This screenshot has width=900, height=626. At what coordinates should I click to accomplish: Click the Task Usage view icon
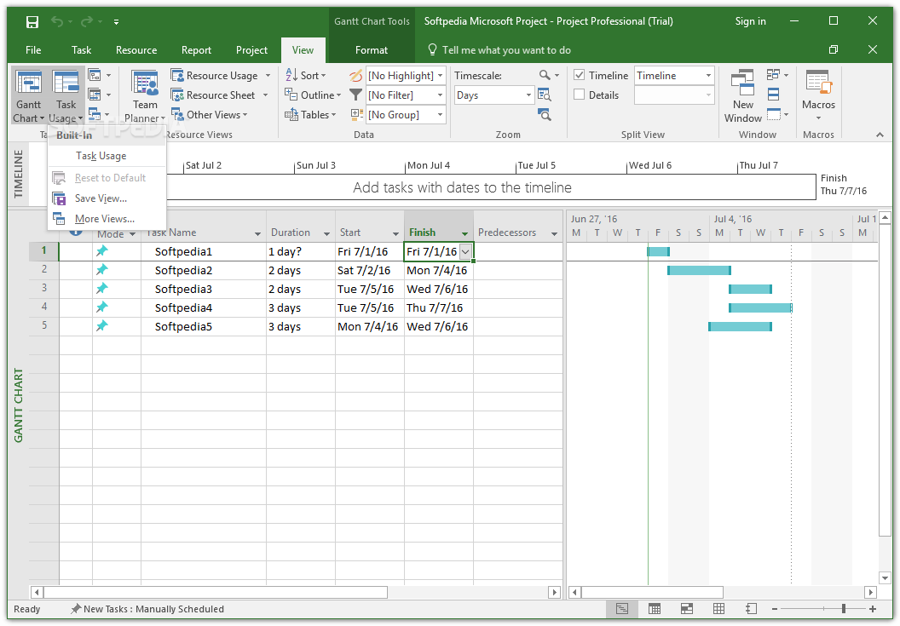(66, 83)
